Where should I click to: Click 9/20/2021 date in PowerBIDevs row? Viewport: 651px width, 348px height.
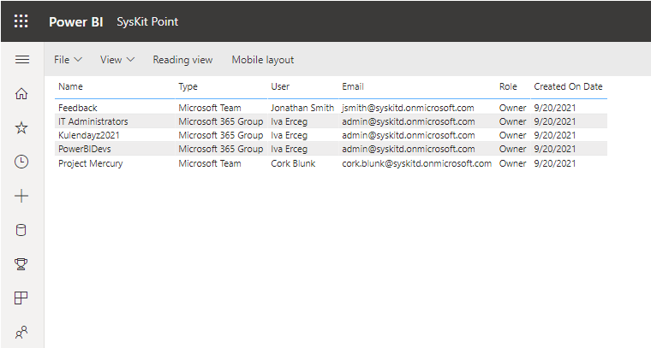point(555,149)
